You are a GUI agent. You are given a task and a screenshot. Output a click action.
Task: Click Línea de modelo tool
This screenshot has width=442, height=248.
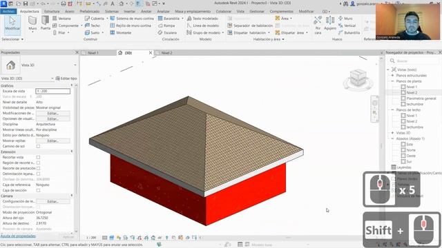(203, 25)
